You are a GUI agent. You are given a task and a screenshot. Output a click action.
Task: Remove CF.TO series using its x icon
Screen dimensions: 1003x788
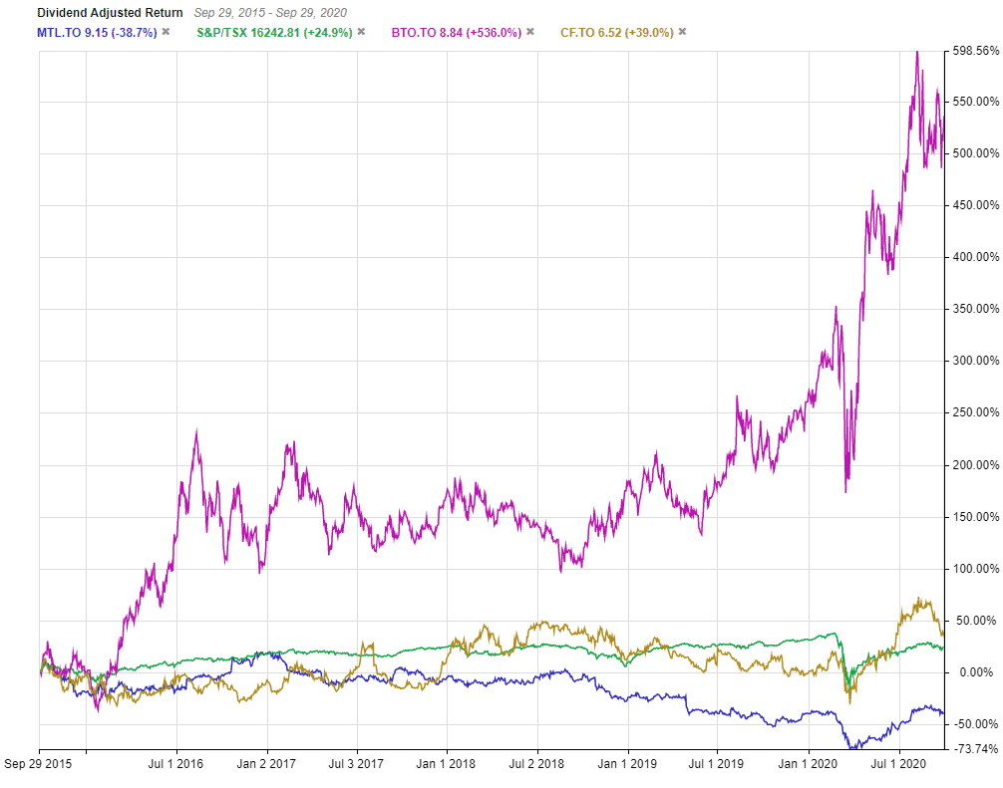(x=682, y=32)
